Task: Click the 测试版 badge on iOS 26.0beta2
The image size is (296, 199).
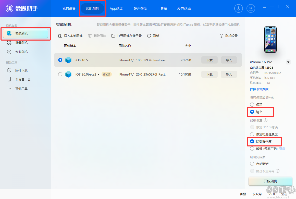Action: [x=106, y=74]
